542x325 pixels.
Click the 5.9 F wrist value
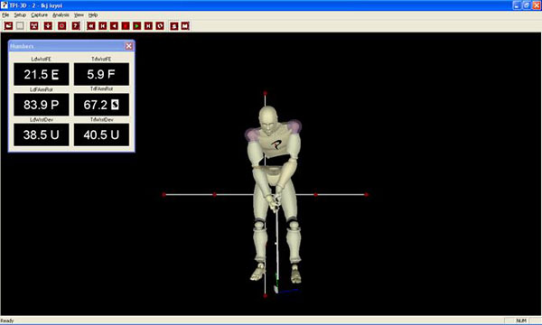(101, 74)
